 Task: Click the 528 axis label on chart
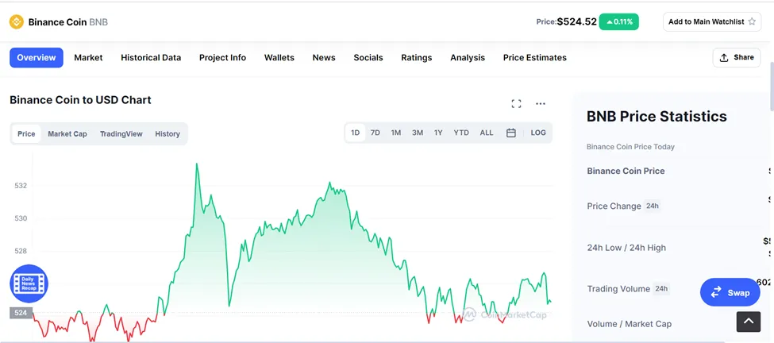pyautogui.click(x=21, y=251)
